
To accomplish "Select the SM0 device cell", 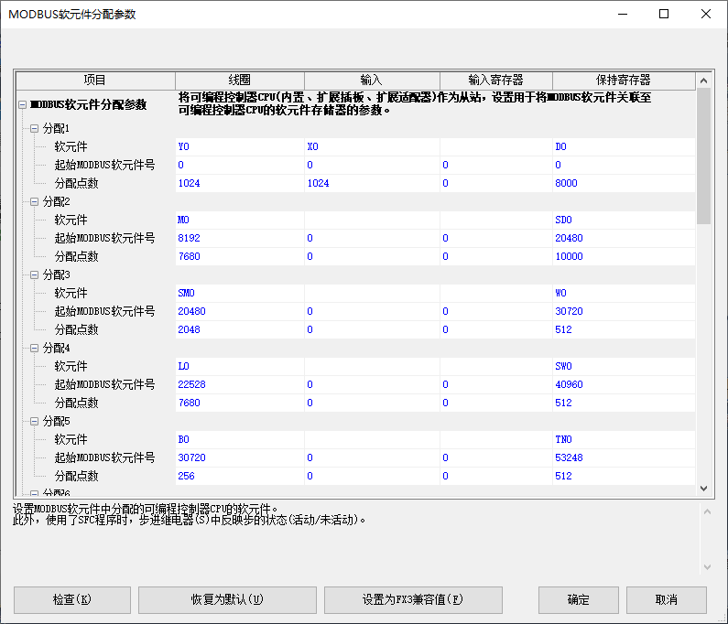I will tap(240, 293).
